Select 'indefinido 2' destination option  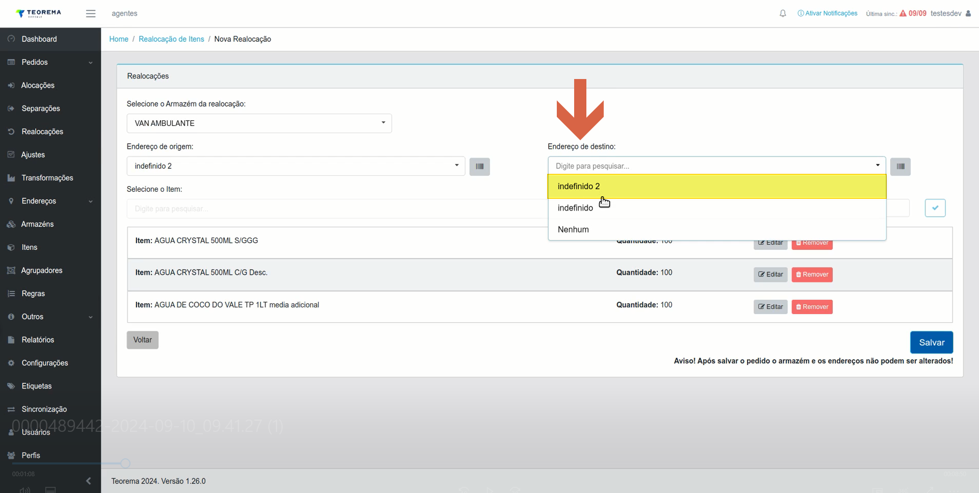[x=717, y=187]
